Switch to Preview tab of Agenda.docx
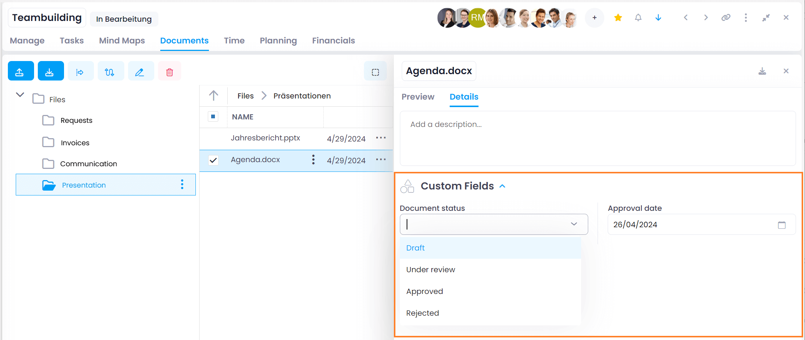Image resolution: width=805 pixels, height=340 pixels. [x=418, y=97]
